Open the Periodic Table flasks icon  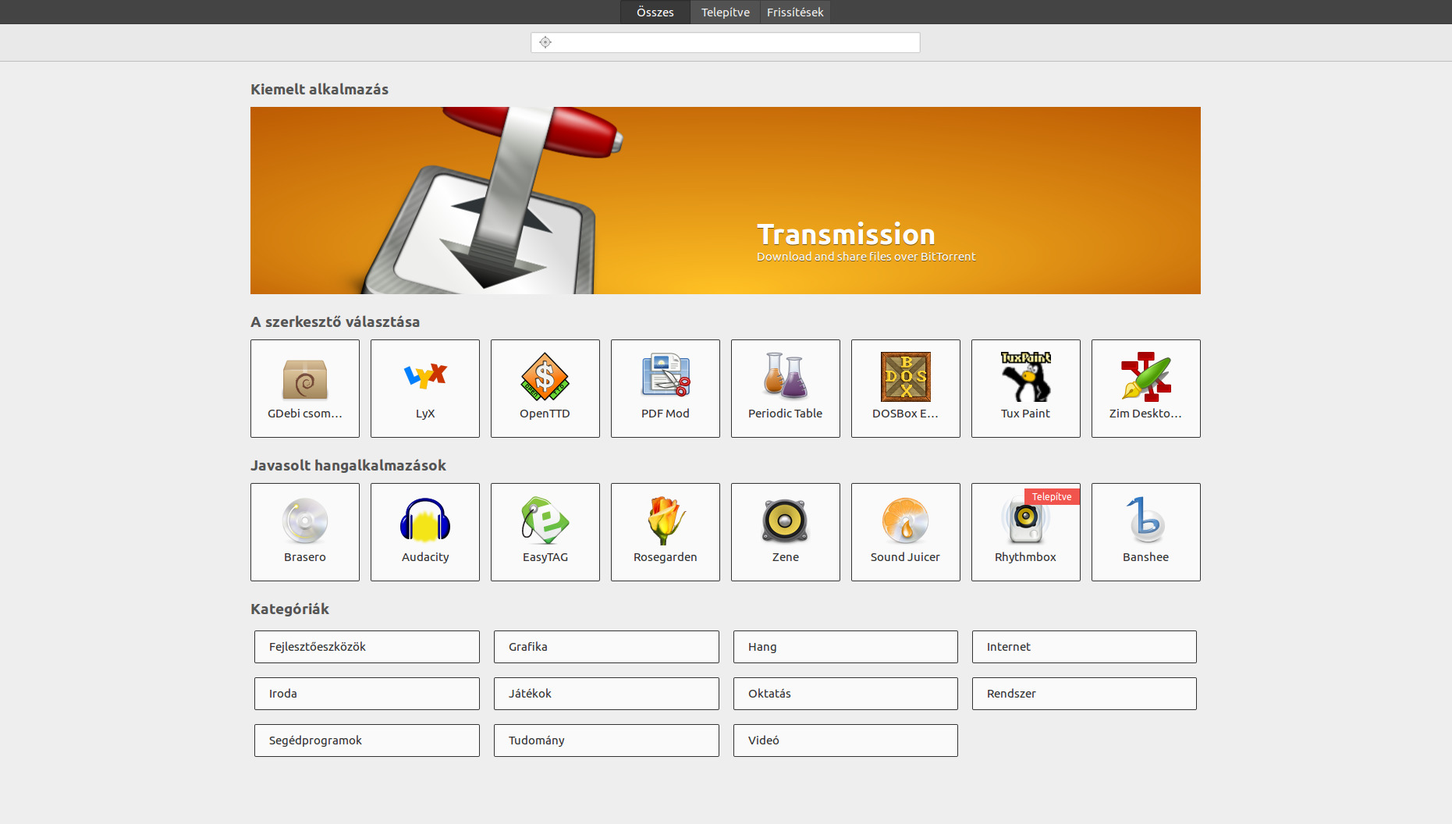(786, 375)
